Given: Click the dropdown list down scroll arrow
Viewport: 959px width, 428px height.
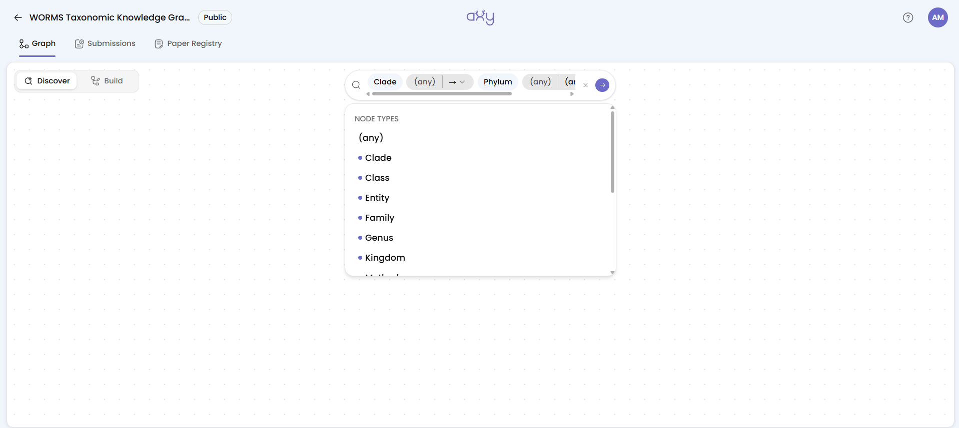Looking at the screenshot, I should coord(612,273).
